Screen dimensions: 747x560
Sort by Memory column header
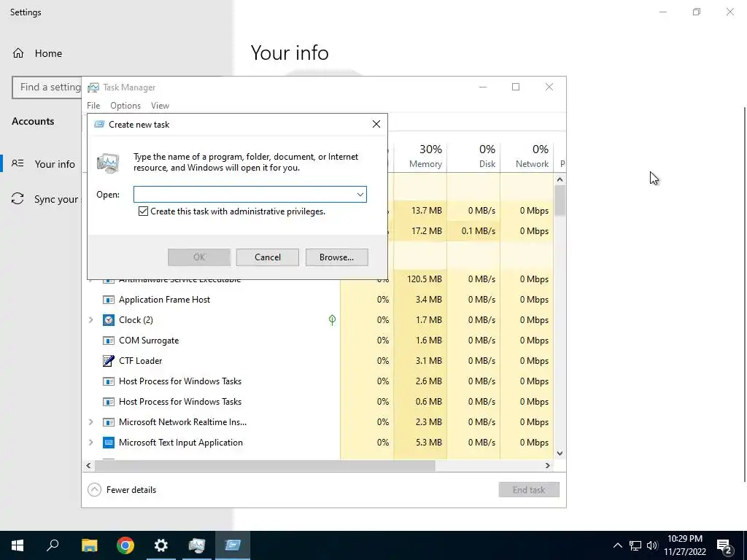coord(420,156)
